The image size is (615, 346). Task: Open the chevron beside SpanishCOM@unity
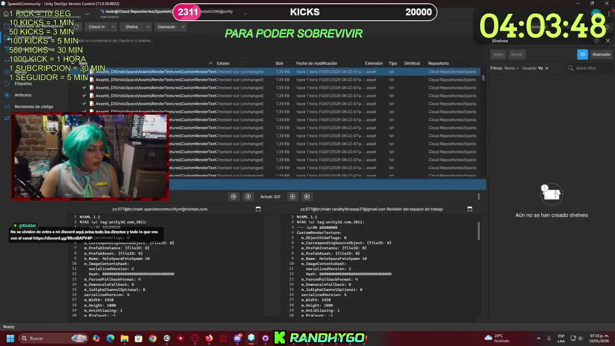coord(245,13)
